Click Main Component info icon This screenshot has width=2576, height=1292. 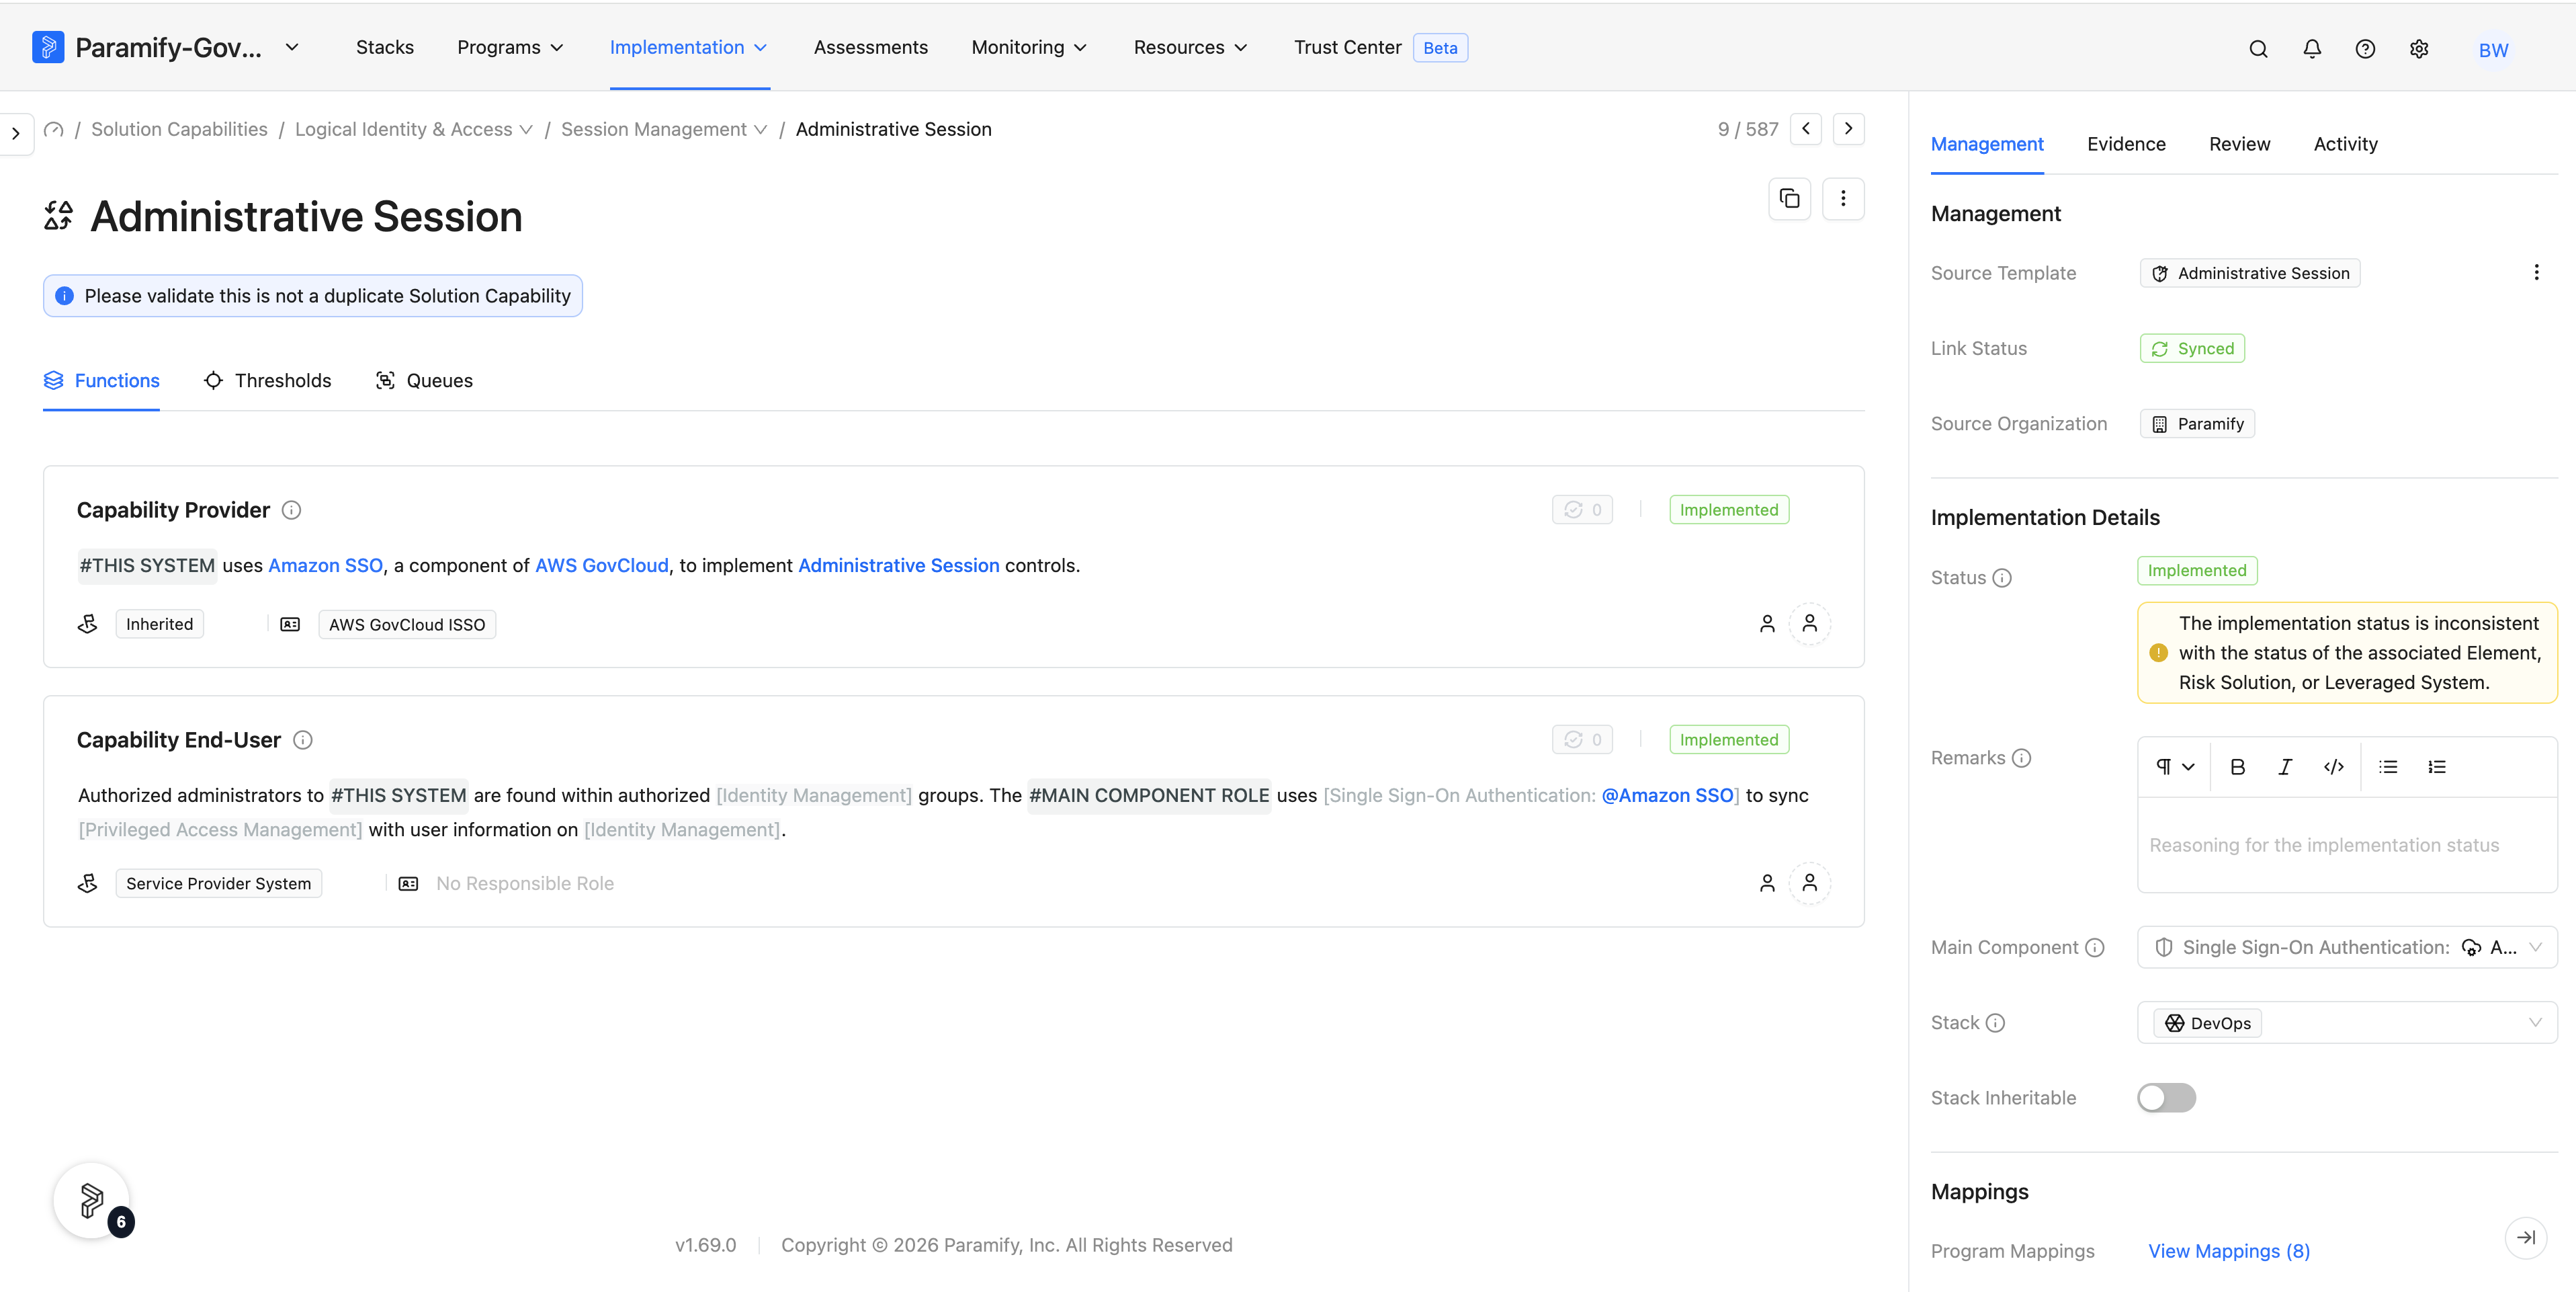pyautogui.click(x=2095, y=948)
